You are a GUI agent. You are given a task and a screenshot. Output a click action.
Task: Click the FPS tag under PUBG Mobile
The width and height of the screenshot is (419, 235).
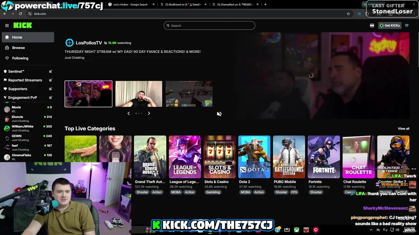click(294, 192)
